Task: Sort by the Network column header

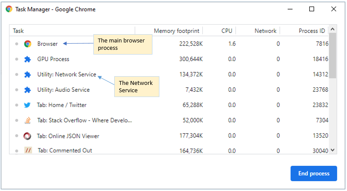Action: [x=258, y=31]
